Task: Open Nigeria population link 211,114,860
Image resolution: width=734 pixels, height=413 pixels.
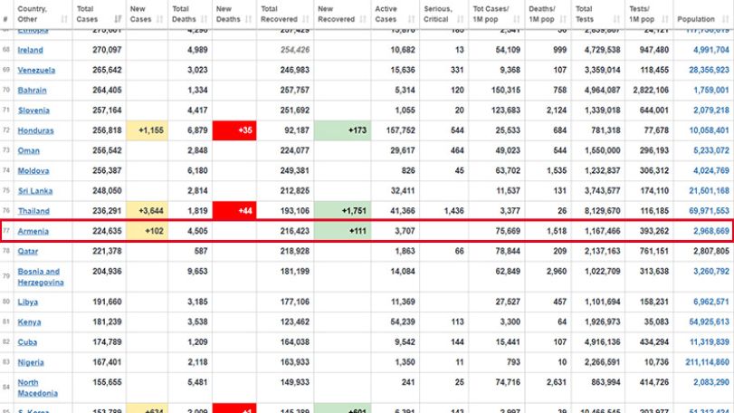Action: point(707,362)
